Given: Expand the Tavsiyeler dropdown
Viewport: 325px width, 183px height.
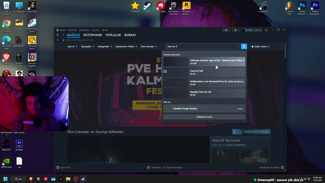Looking at the screenshot, I should 87,47.
